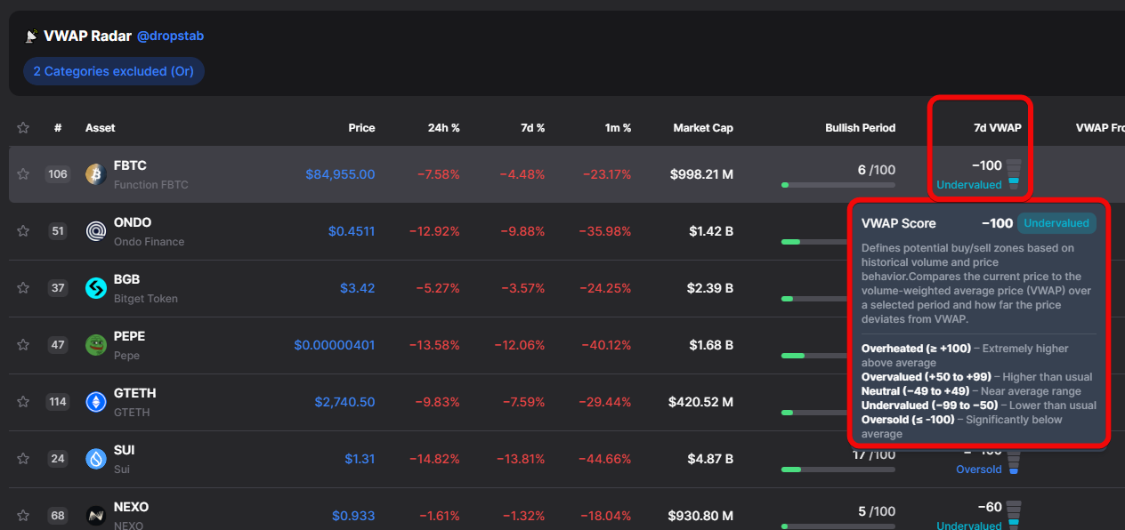
Task: Sort table by Market Cap header
Action: tap(703, 128)
